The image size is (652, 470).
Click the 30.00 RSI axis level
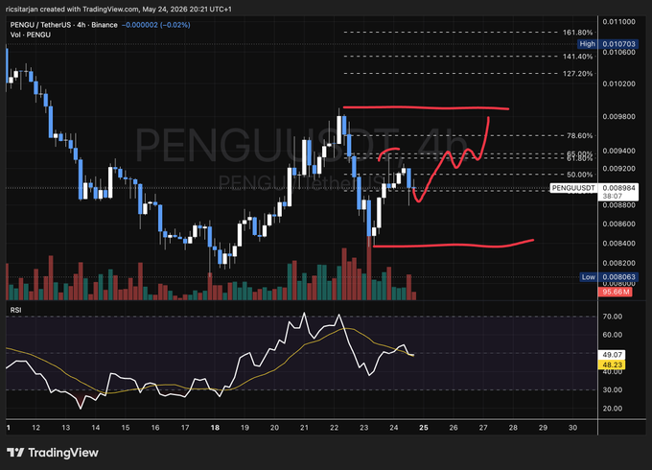(612, 390)
